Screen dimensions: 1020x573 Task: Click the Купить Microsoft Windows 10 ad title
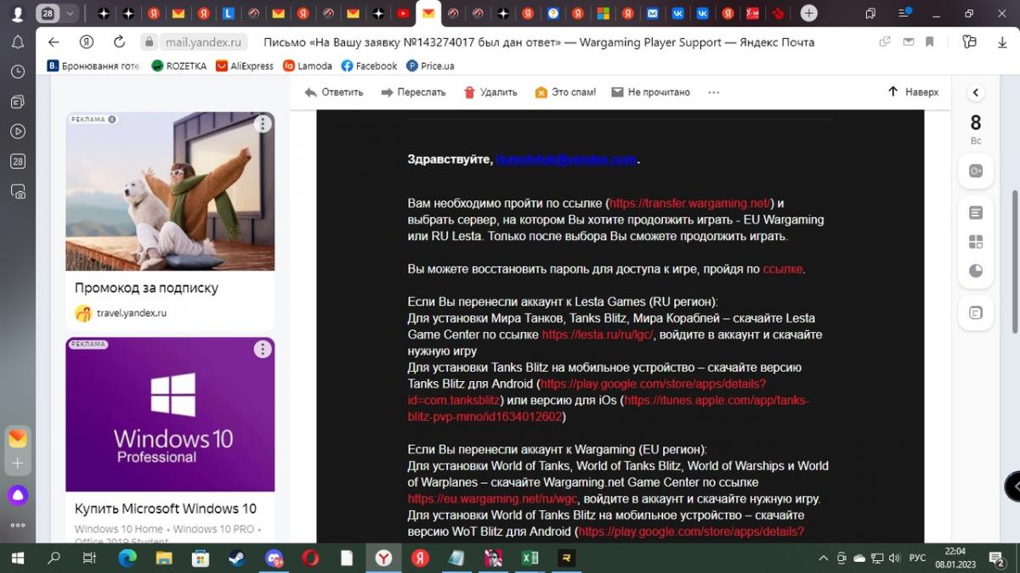point(166,508)
